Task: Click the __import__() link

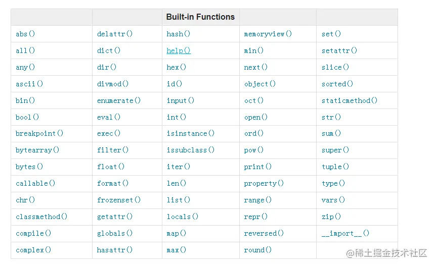Action: pyautogui.click(x=345, y=233)
